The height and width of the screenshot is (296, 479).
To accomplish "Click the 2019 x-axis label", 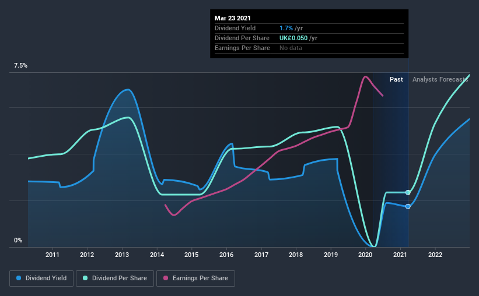I will (x=331, y=255).
